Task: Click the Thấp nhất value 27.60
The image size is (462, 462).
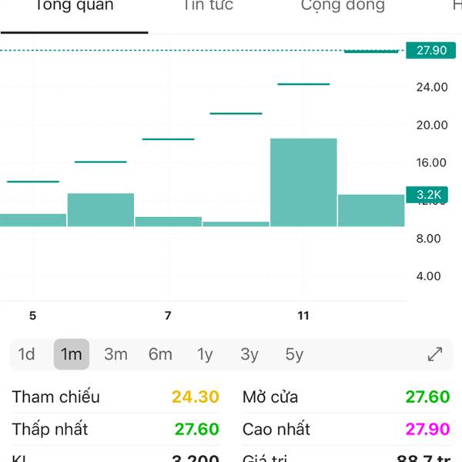Action: coord(195,429)
